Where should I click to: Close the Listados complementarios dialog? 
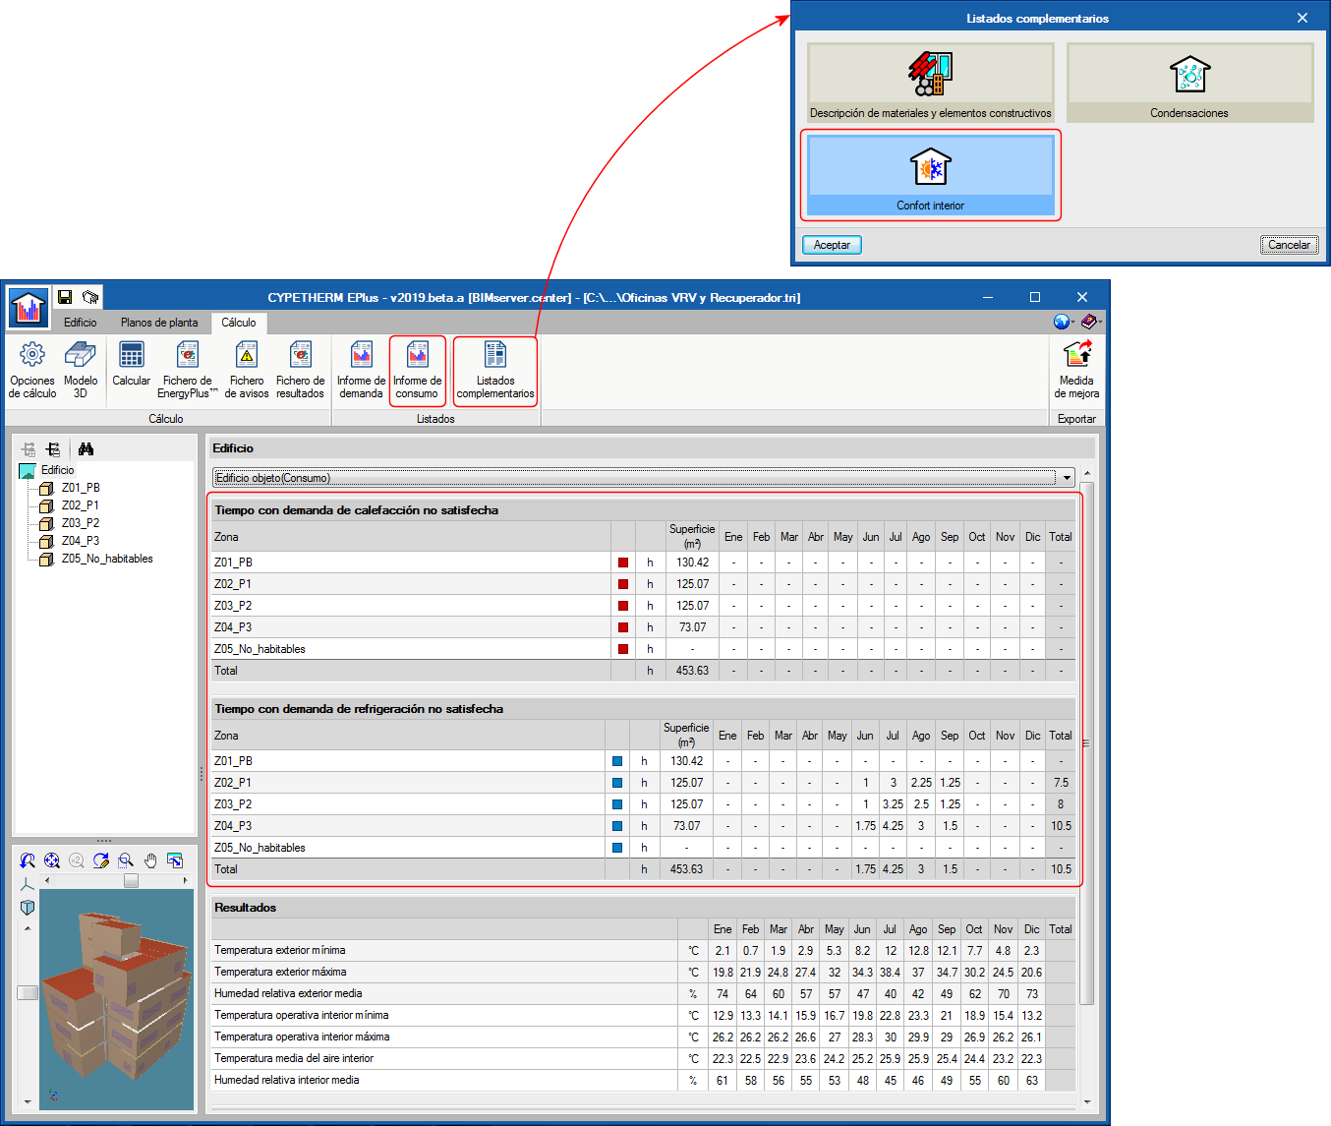tap(1302, 18)
